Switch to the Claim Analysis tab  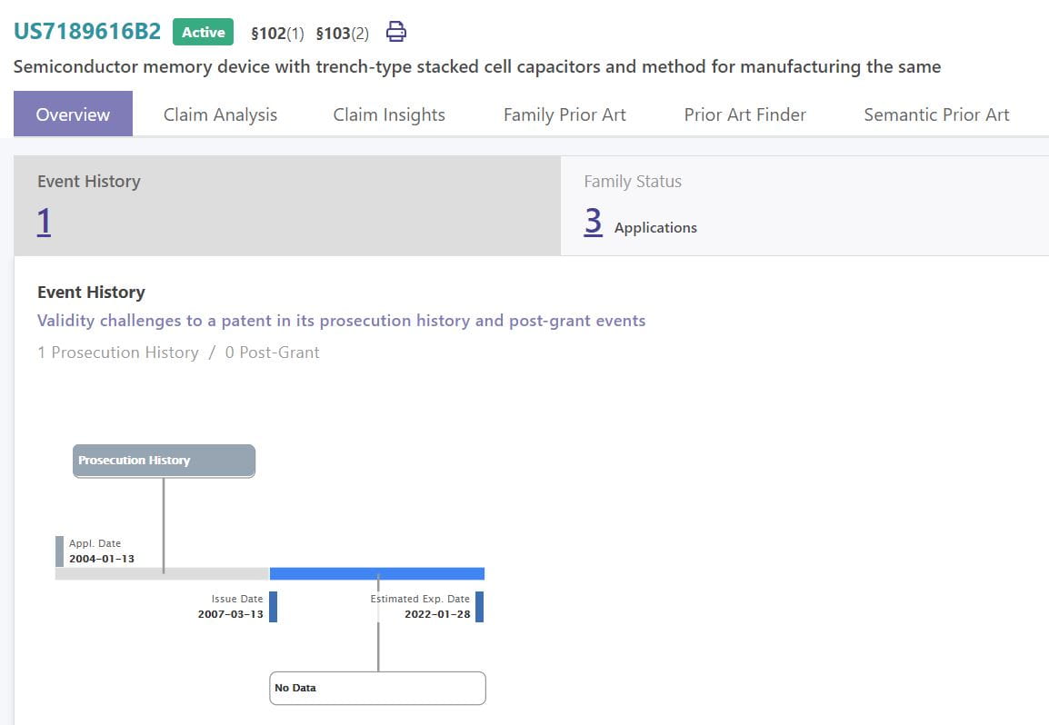(x=220, y=114)
